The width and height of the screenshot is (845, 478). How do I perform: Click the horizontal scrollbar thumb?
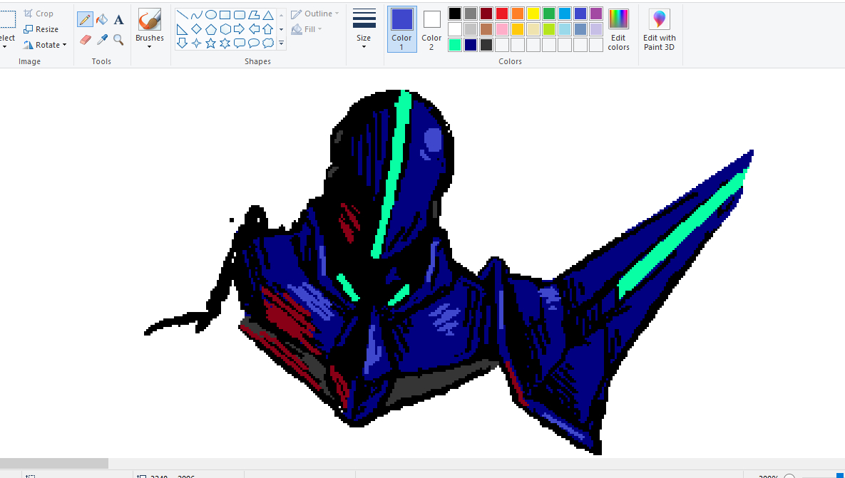coord(53,464)
